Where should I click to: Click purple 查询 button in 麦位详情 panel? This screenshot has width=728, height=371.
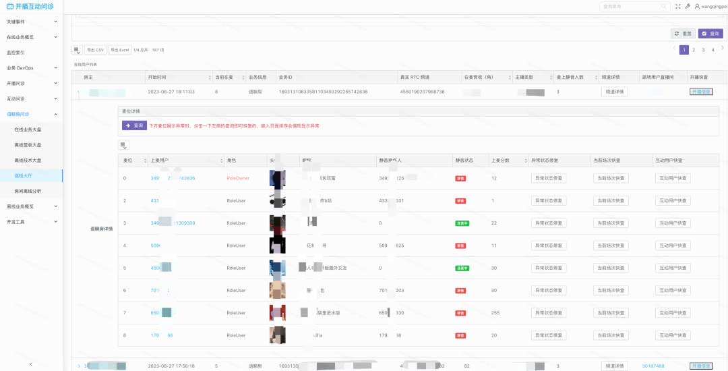click(134, 125)
